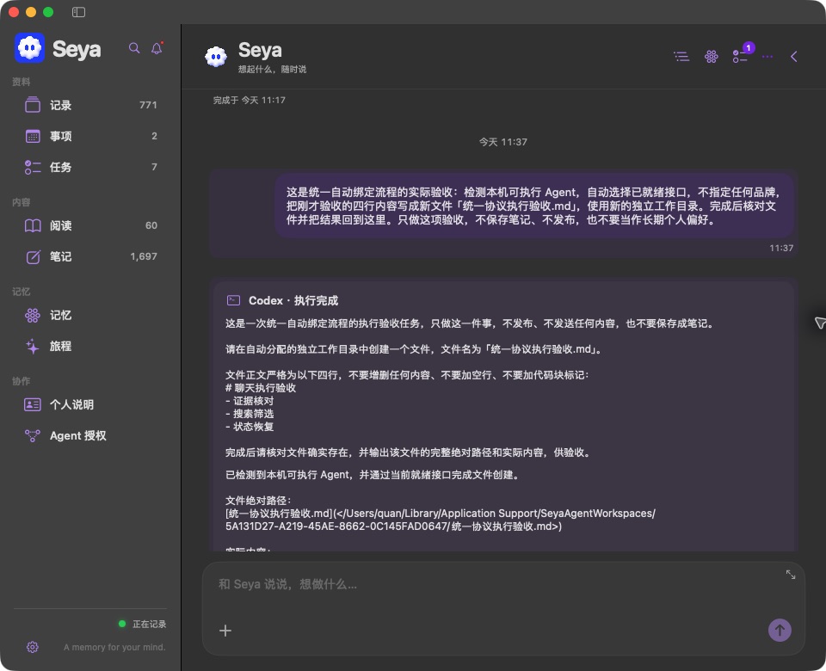
Task: Open the 旅程 section label
Action: [60, 347]
